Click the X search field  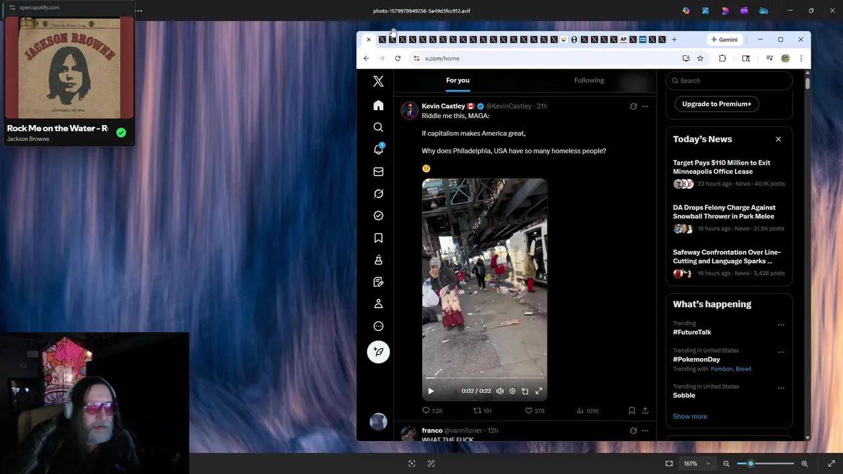(728, 80)
